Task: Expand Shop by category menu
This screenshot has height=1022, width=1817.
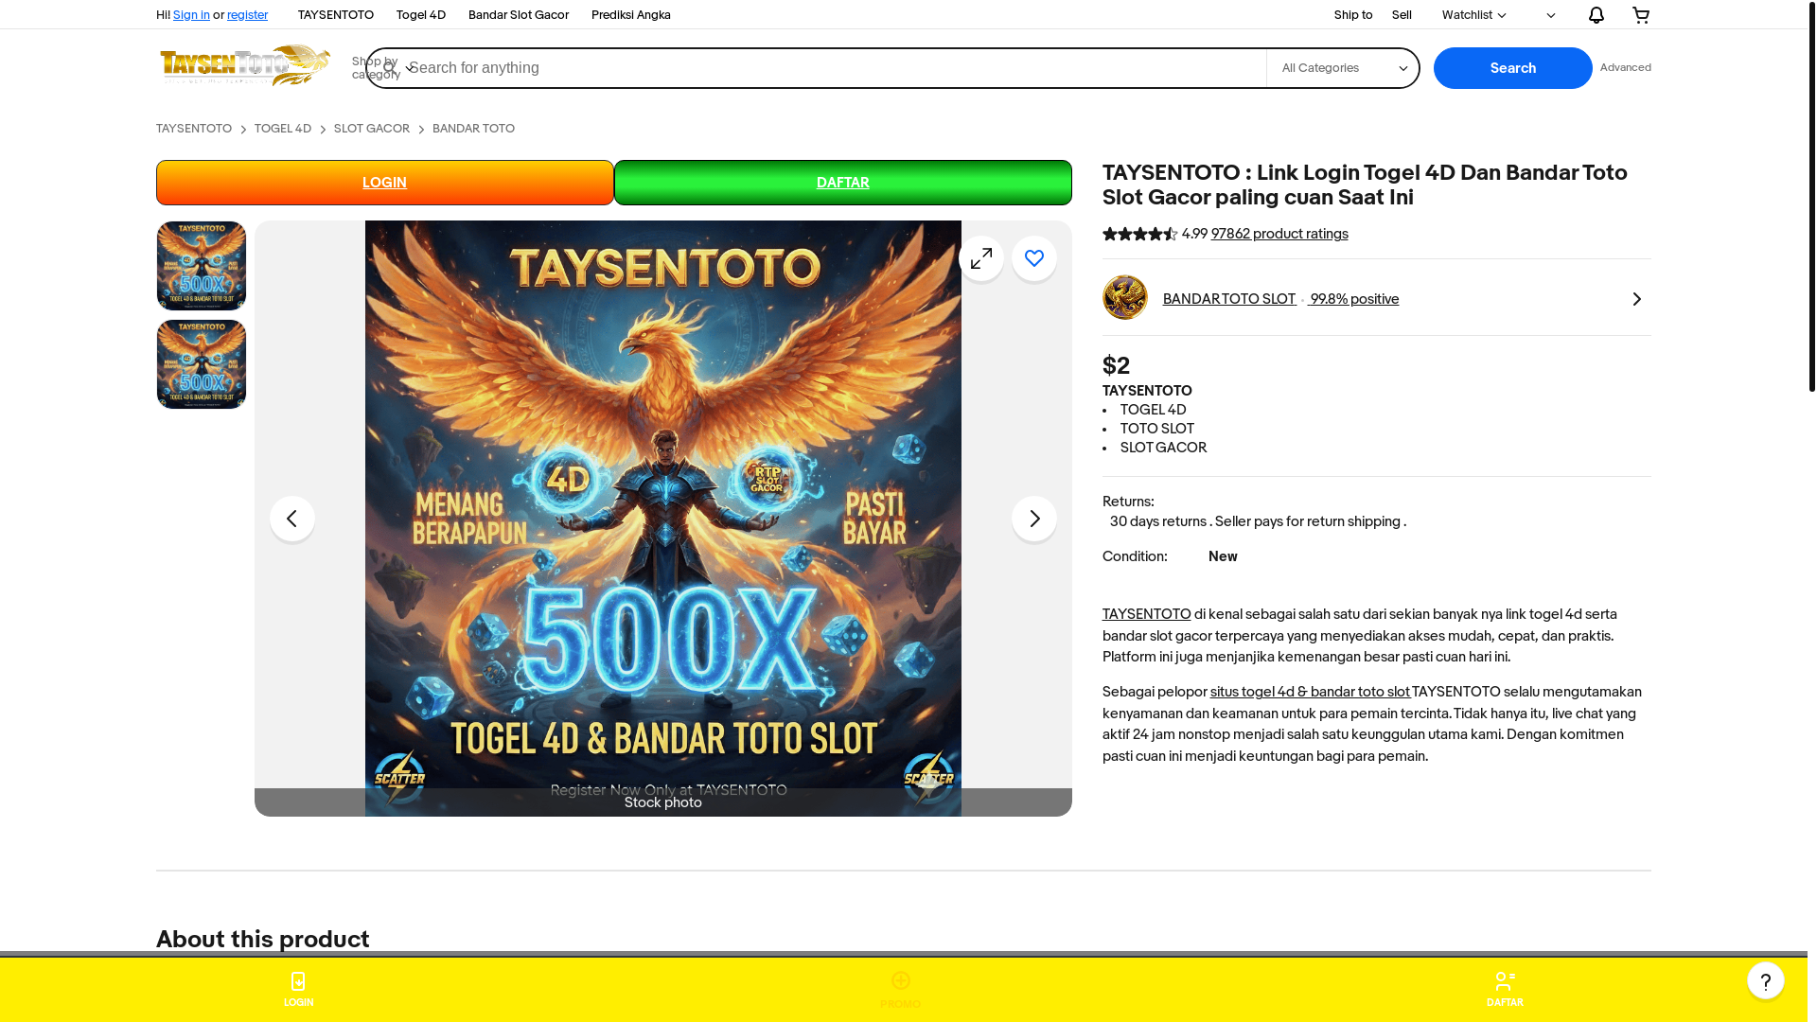Action: [382, 68]
